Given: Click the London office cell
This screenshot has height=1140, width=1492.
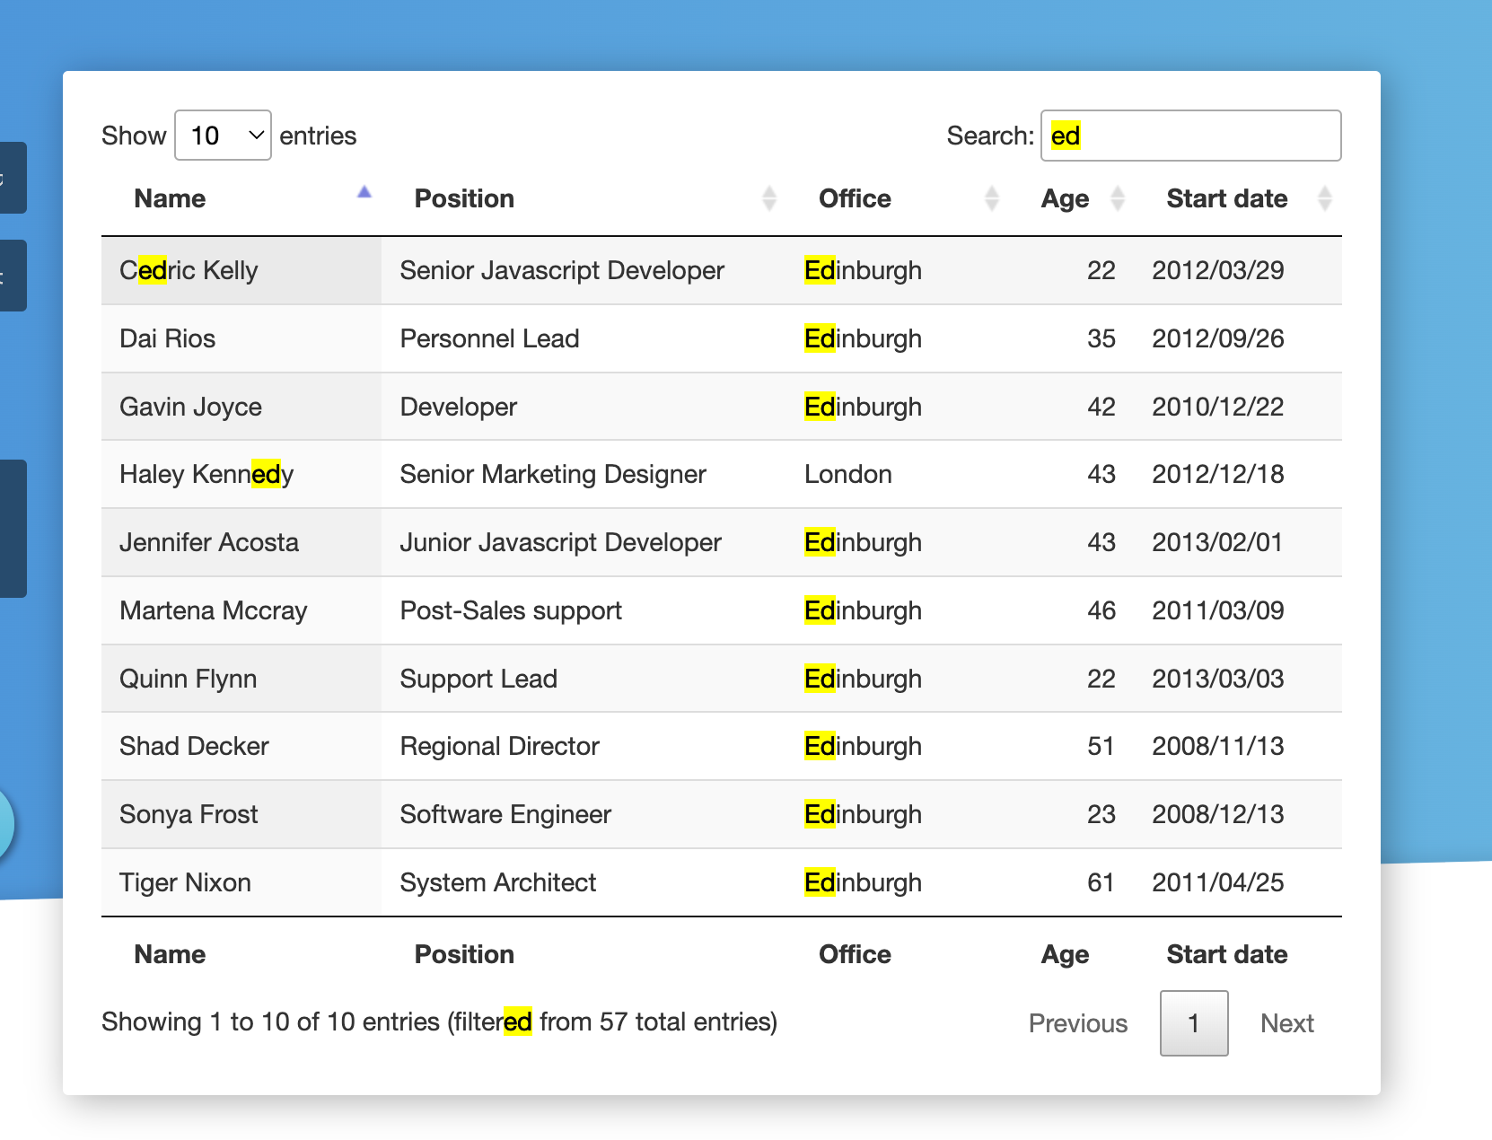Looking at the screenshot, I should coord(898,474).
